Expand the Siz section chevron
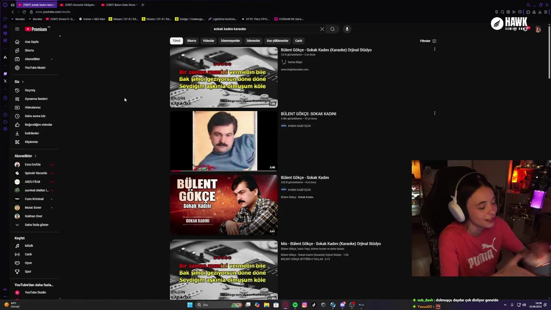Screen dimensions: 551x310 22,82
